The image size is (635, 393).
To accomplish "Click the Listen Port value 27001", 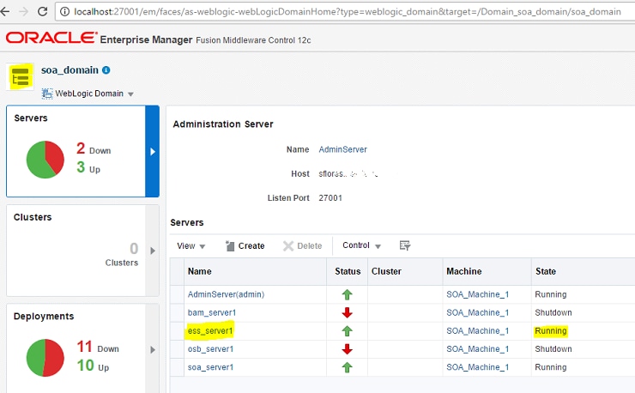I will coord(330,198).
